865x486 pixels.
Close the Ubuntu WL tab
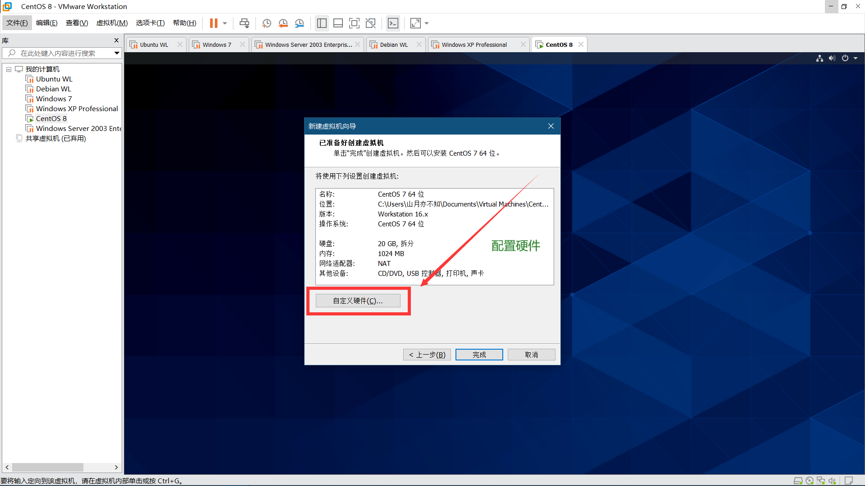(180, 44)
